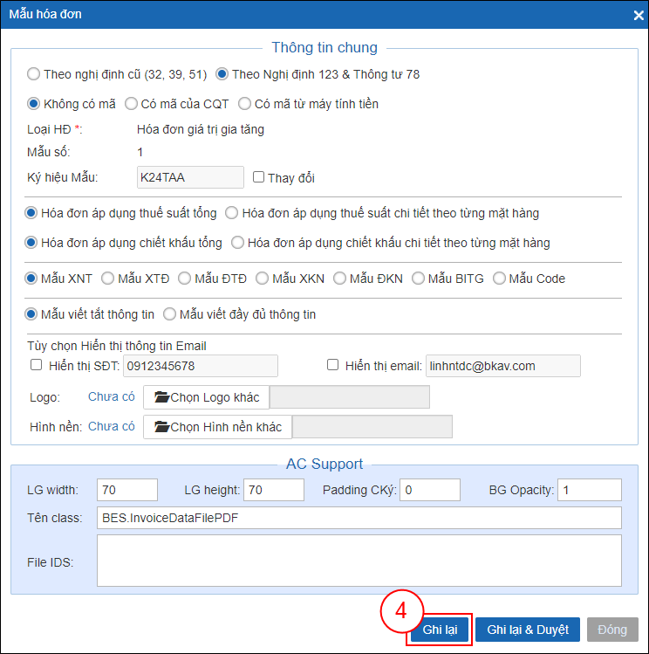Pick the Mẫu BITG template

click(x=418, y=279)
